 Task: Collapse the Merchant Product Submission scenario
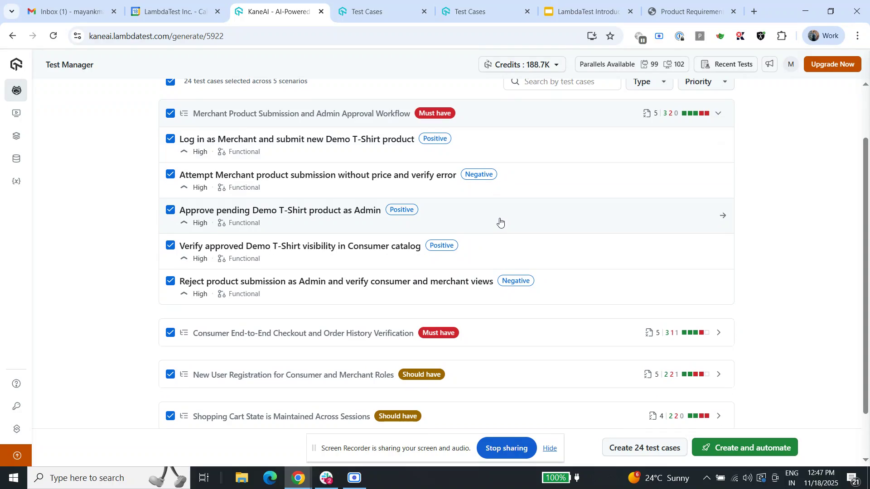click(x=719, y=113)
